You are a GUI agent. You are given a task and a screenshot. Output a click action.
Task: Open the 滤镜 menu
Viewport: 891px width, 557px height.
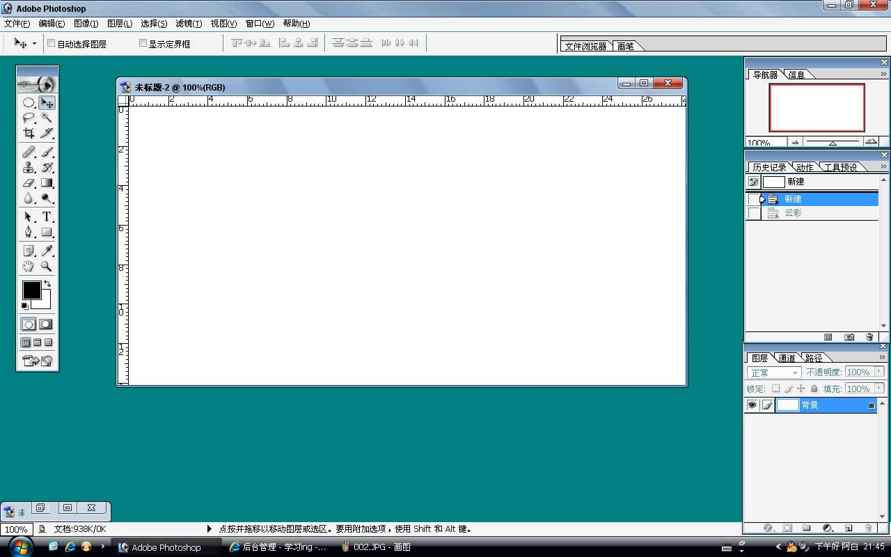[188, 24]
